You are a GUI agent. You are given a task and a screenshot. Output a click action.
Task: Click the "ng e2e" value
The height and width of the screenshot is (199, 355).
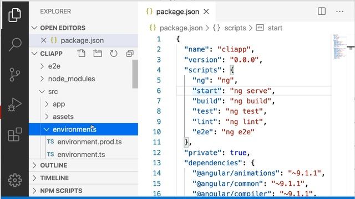238,132
